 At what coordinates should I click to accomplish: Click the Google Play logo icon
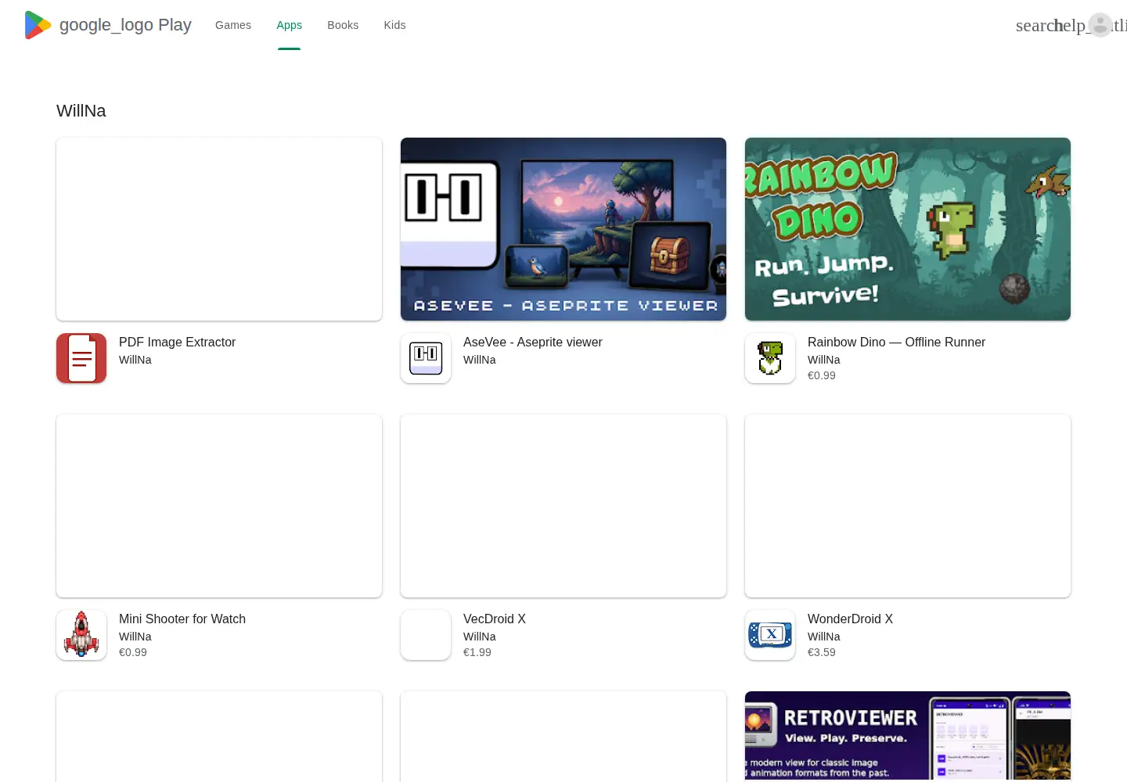coord(38,25)
